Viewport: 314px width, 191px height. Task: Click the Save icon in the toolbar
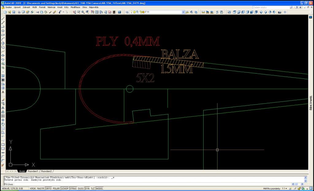coord(13,12)
